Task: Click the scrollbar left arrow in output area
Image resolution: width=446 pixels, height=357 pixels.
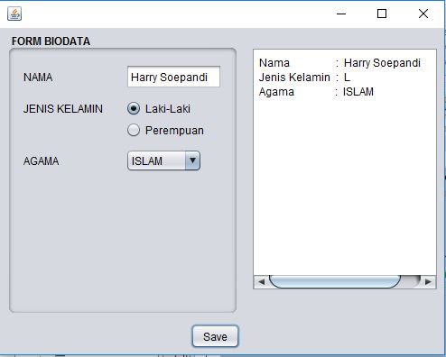Action: pos(261,282)
